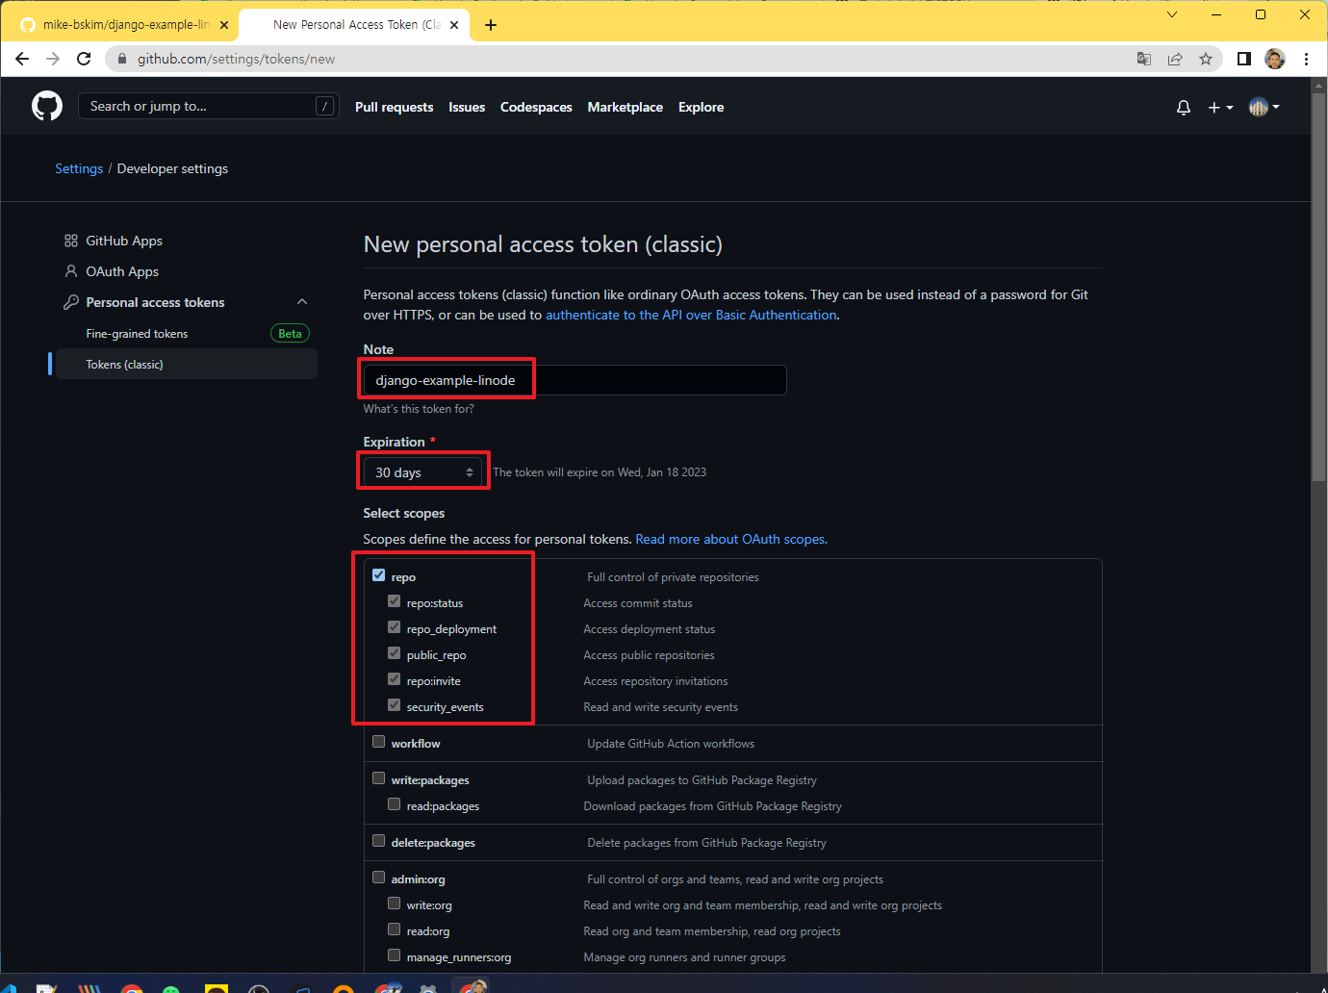Open the translate page icon
The width and height of the screenshot is (1328, 993).
[x=1144, y=59]
